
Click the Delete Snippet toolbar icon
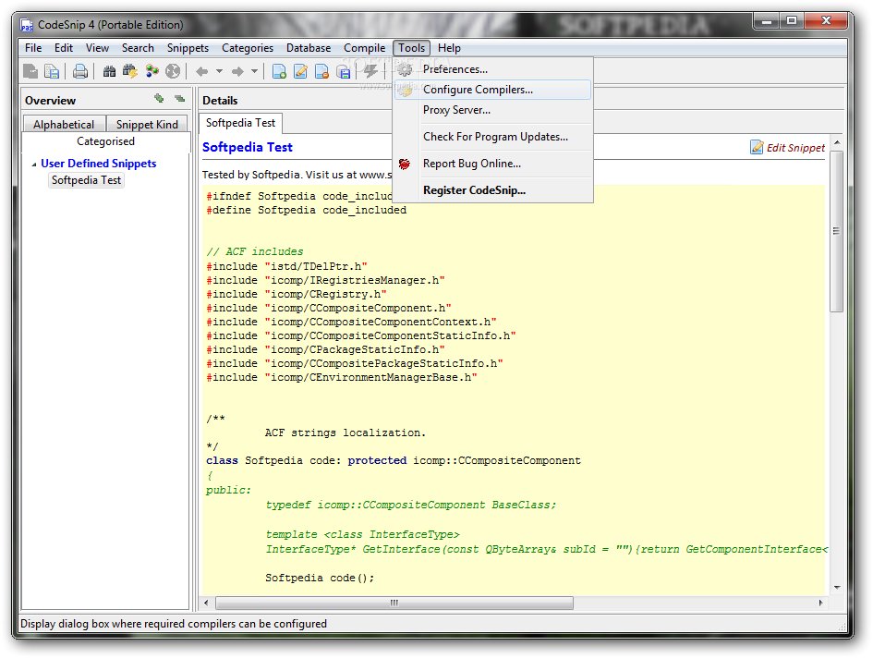point(321,71)
